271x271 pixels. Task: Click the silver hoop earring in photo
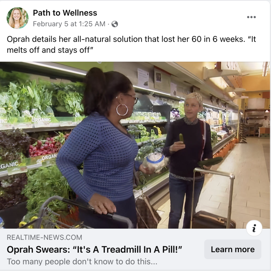click(122, 110)
